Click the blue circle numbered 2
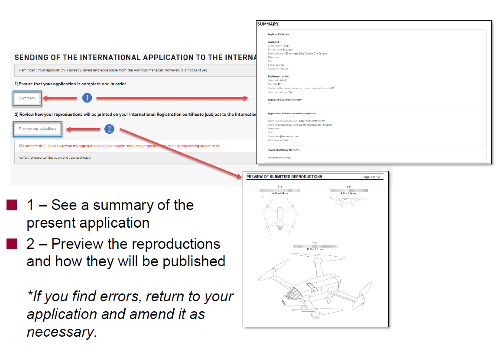Viewport: 500px width, 348px height. [110, 129]
